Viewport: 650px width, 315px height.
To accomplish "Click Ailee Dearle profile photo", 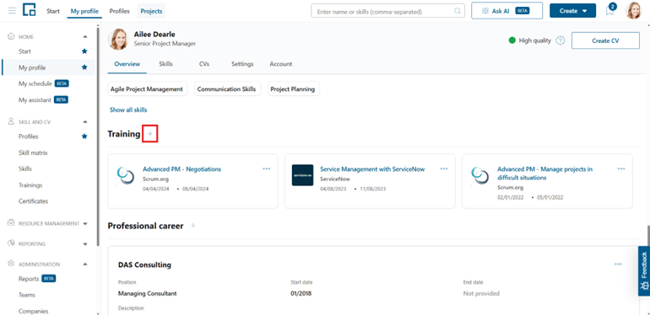I will pos(118,40).
